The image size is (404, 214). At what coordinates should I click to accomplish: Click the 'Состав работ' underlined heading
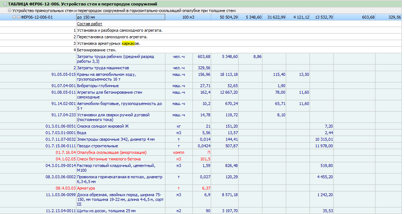coord(90,24)
